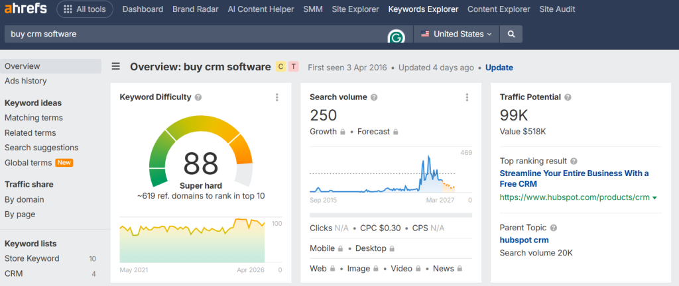Viewport: 679px width, 286px height.
Task: Click the Web lock icon
Action: tap(333, 269)
